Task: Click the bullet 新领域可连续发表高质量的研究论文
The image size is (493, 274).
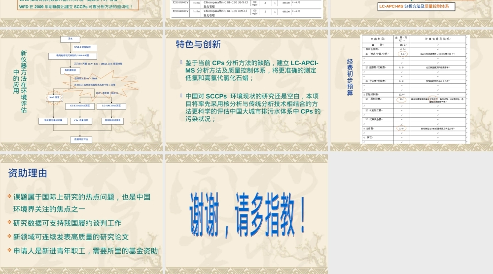Action: tap(70, 237)
